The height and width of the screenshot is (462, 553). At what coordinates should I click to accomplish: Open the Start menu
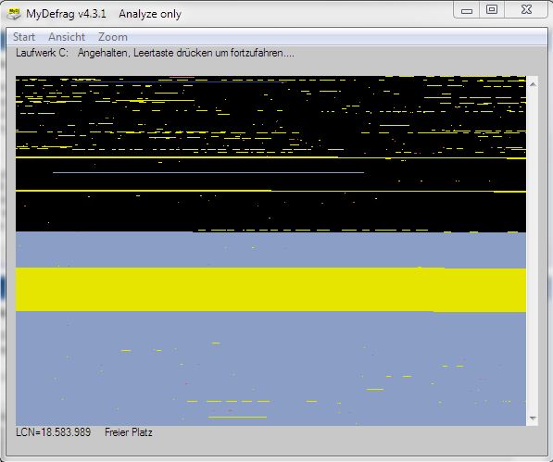(24, 37)
